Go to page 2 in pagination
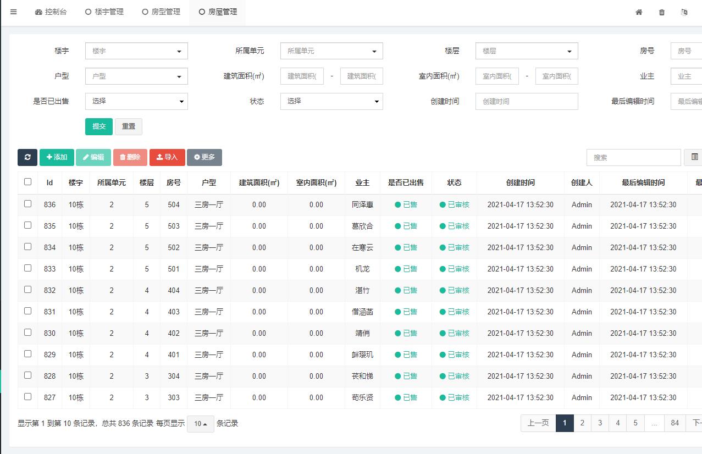The height and width of the screenshot is (454, 702). click(582, 423)
